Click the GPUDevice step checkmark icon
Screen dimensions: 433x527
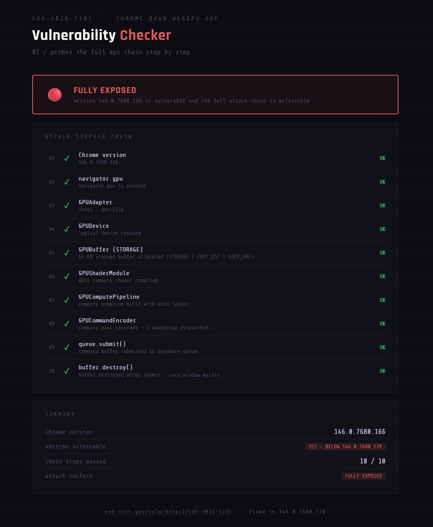tap(67, 229)
